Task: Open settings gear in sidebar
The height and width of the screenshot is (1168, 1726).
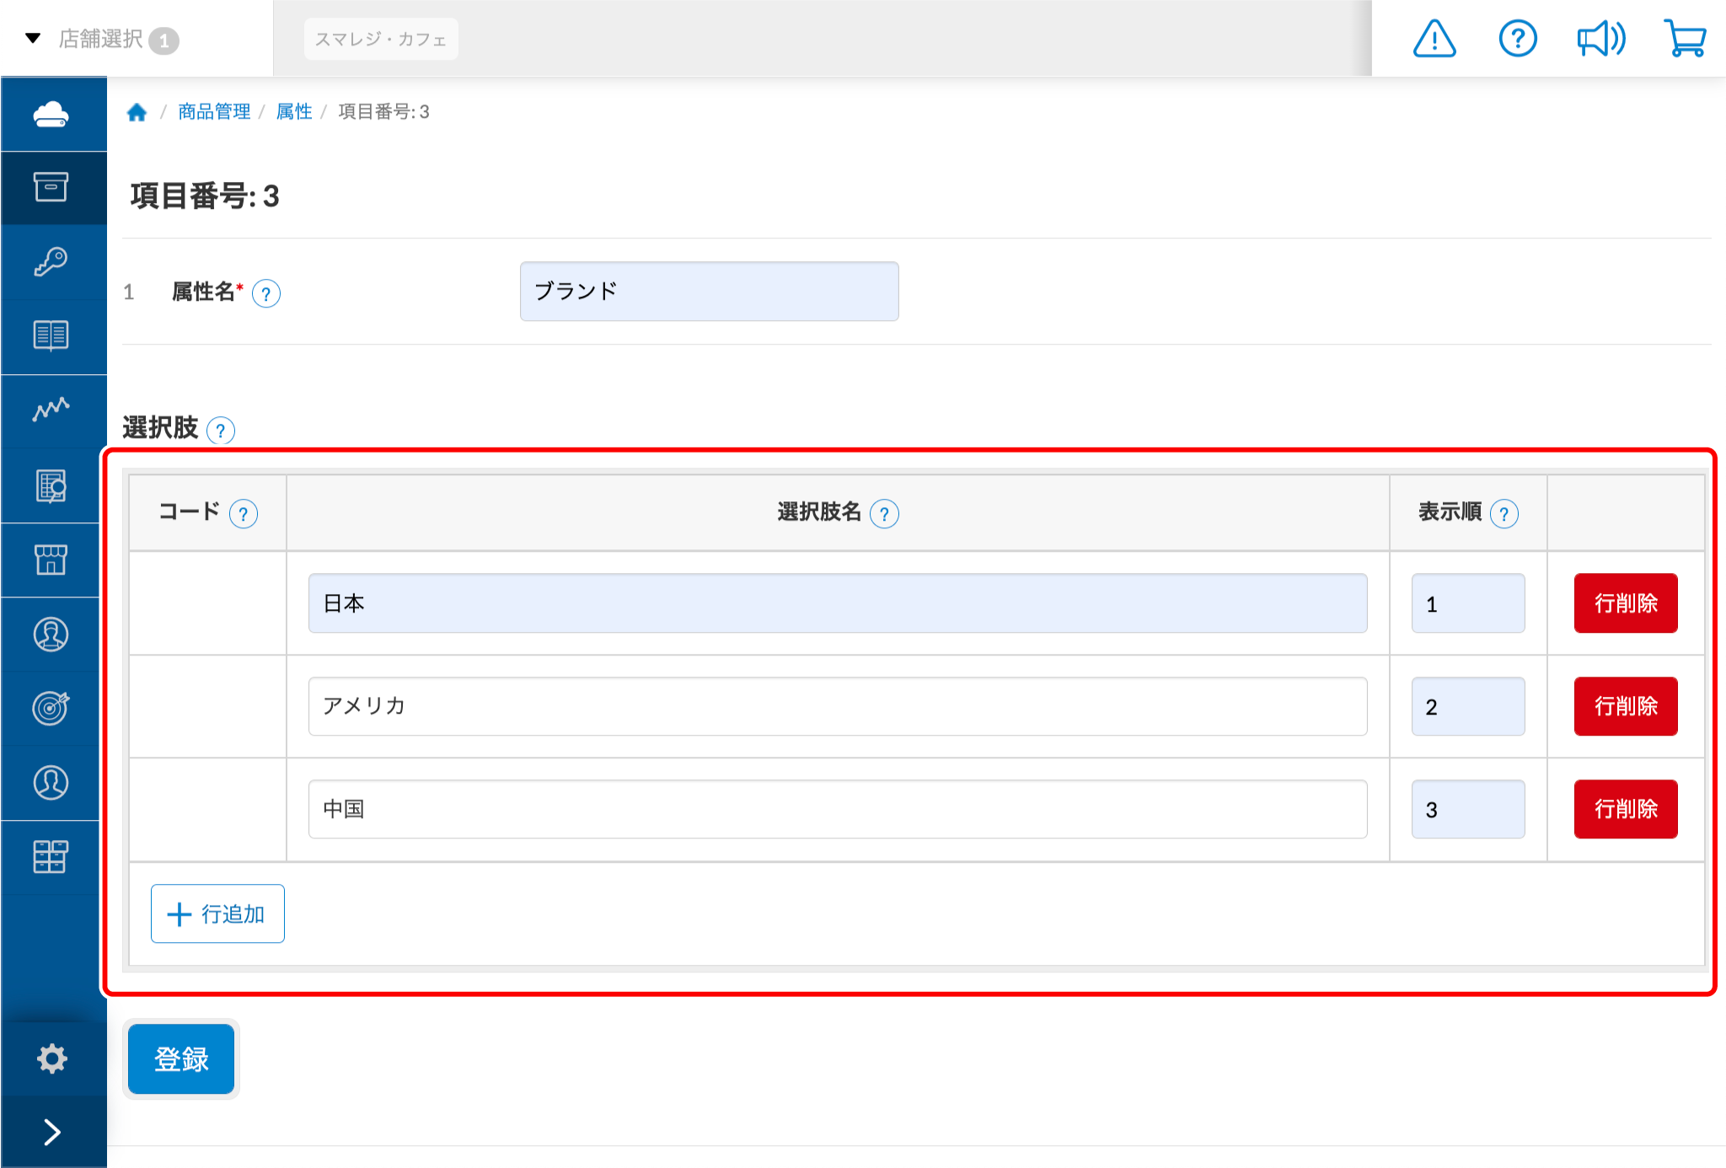Action: point(51,1058)
